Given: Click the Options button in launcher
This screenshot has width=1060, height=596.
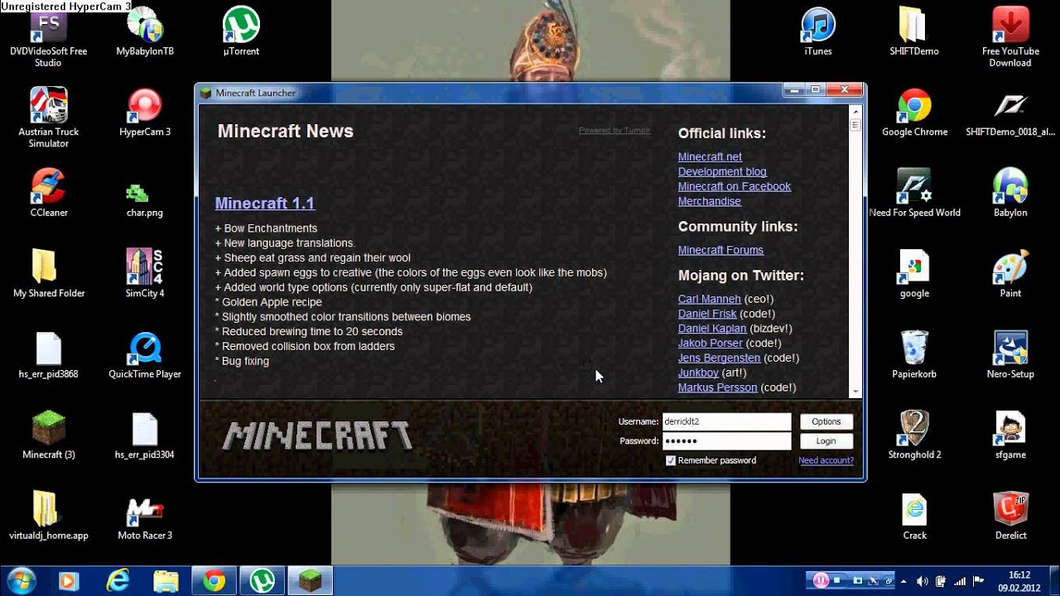Looking at the screenshot, I should 826,421.
